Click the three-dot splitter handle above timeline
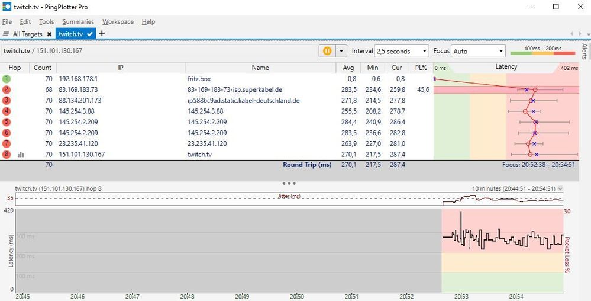Image resolution: width=591 pixels, height=301 pixels. (x=289, y=184)
